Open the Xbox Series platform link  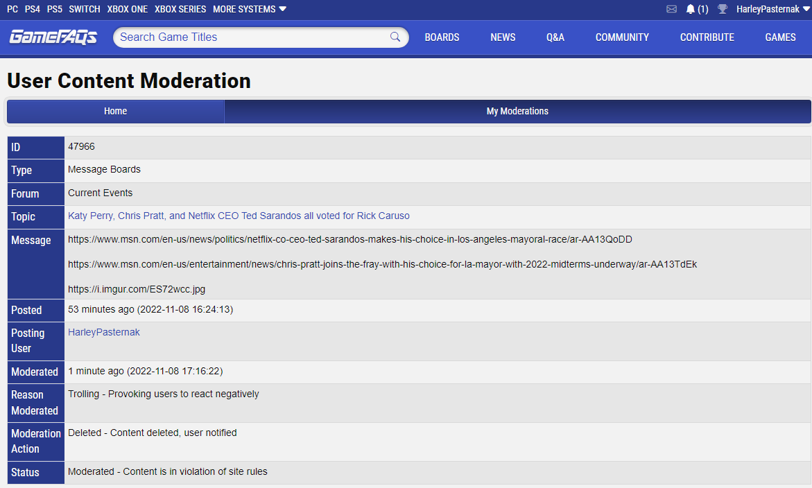[180, 9]
